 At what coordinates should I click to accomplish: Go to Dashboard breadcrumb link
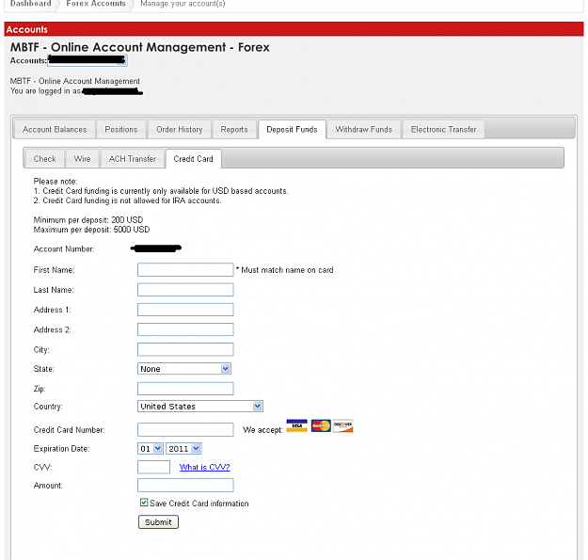click(31, 4)
